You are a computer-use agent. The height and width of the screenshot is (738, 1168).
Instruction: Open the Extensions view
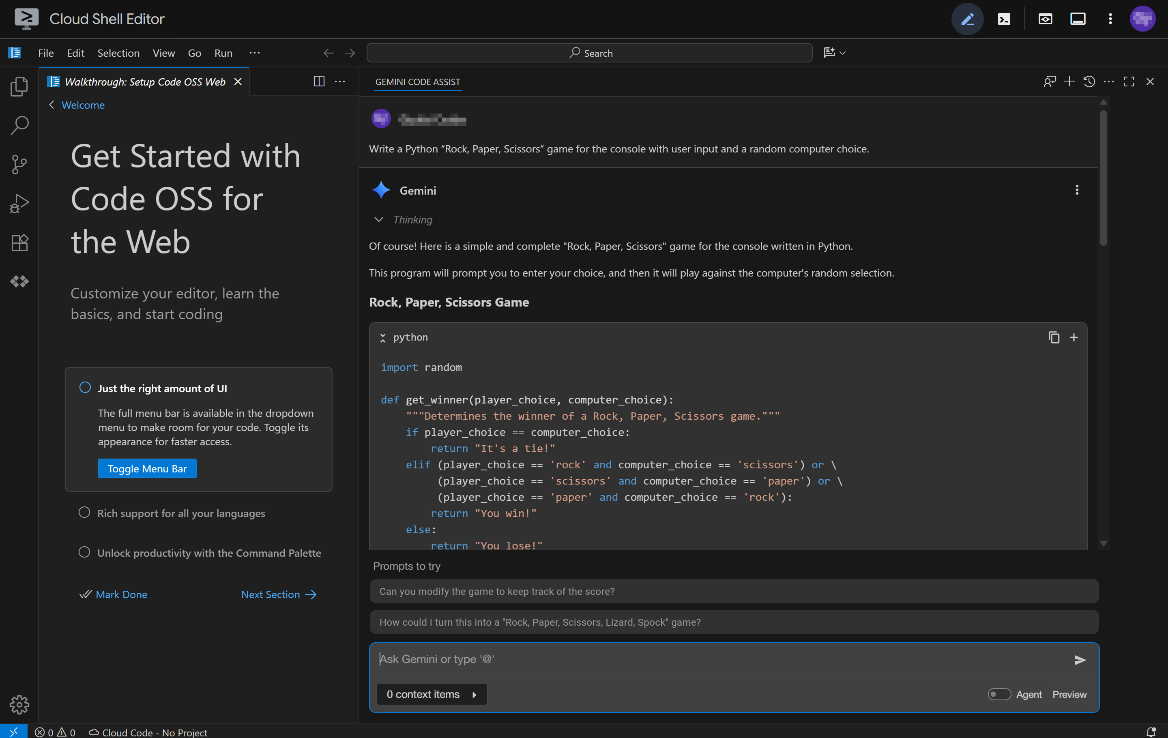(19, 242)
